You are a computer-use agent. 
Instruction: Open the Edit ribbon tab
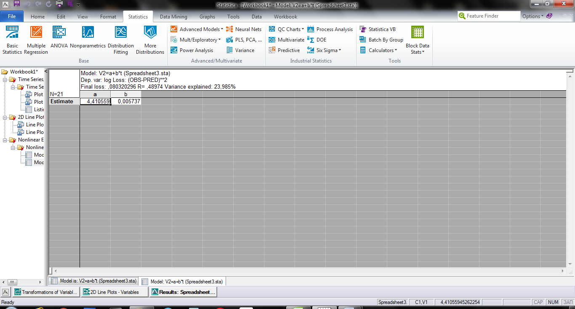point(61,17)
